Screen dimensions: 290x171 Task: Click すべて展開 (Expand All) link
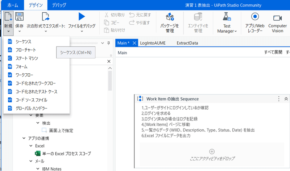click(273, 52)
